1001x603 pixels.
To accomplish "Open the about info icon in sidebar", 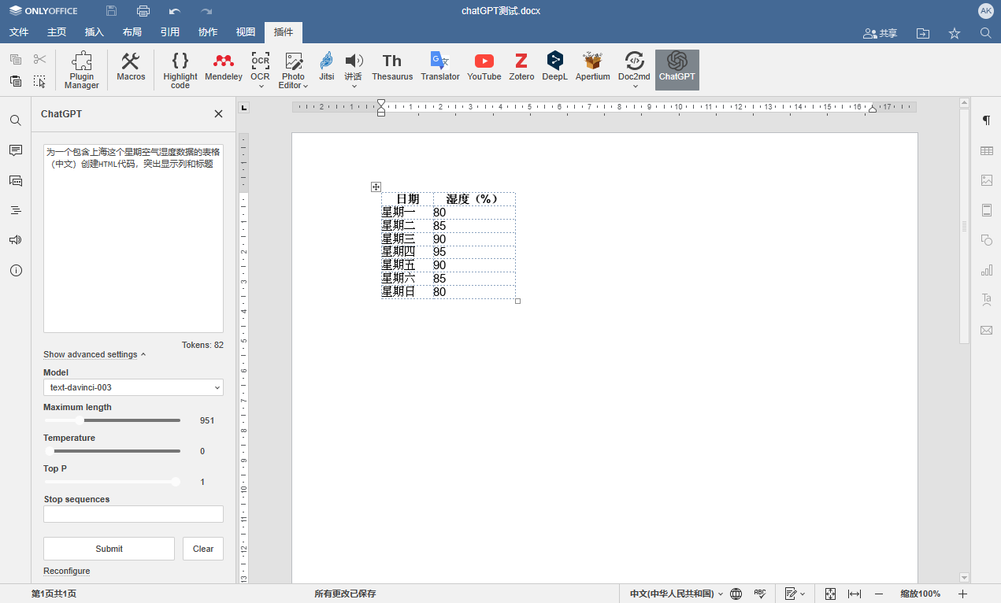I will [x=16, y=270].
